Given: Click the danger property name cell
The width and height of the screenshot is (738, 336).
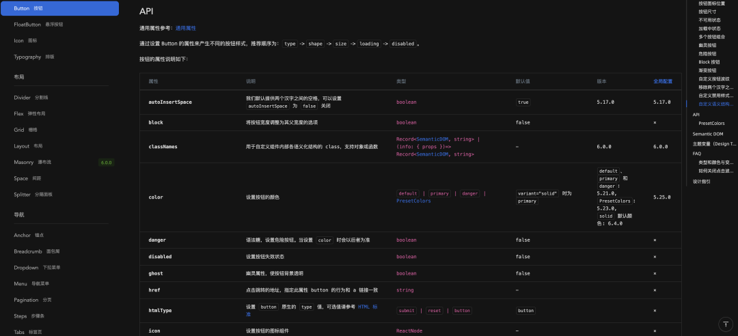Looking at the screenshot, I should point(157,240).
